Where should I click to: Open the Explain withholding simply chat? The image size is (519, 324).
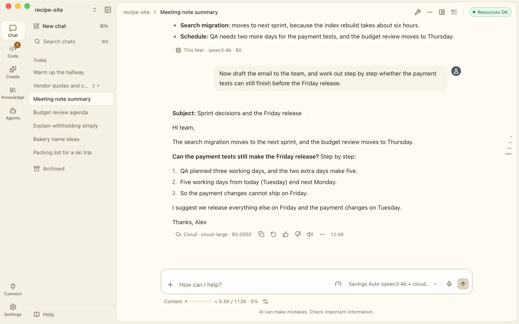pyautogui.click(x=71, y=126)
